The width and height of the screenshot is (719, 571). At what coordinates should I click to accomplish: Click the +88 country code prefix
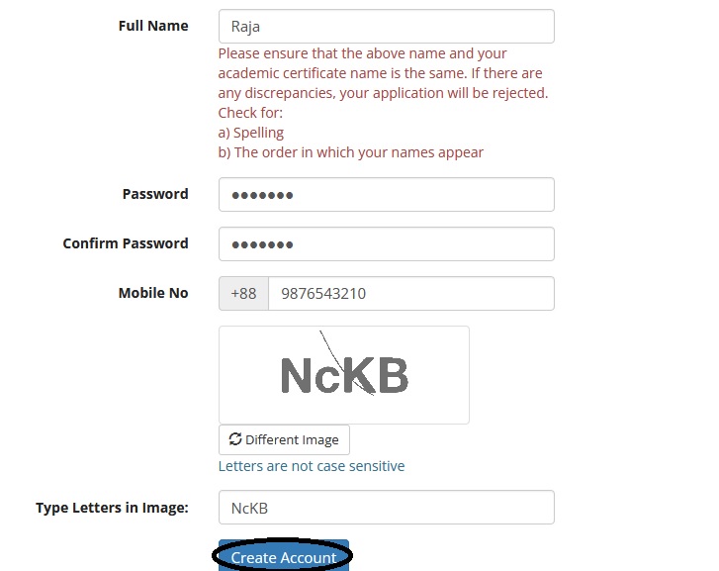point(243,294)
